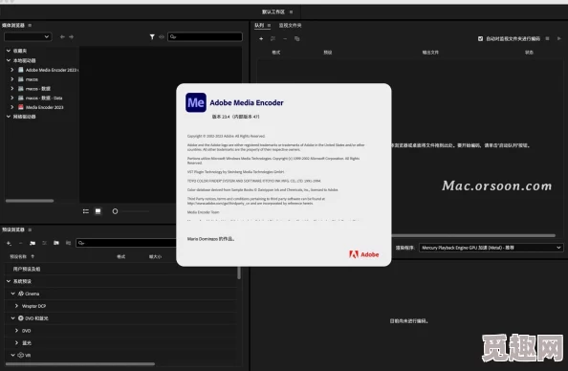Click the Media Browser back arrow

62,37
